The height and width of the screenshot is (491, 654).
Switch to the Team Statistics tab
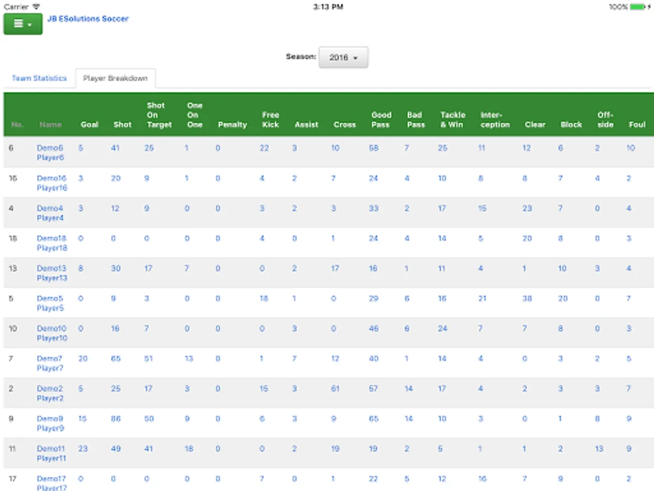38,78
